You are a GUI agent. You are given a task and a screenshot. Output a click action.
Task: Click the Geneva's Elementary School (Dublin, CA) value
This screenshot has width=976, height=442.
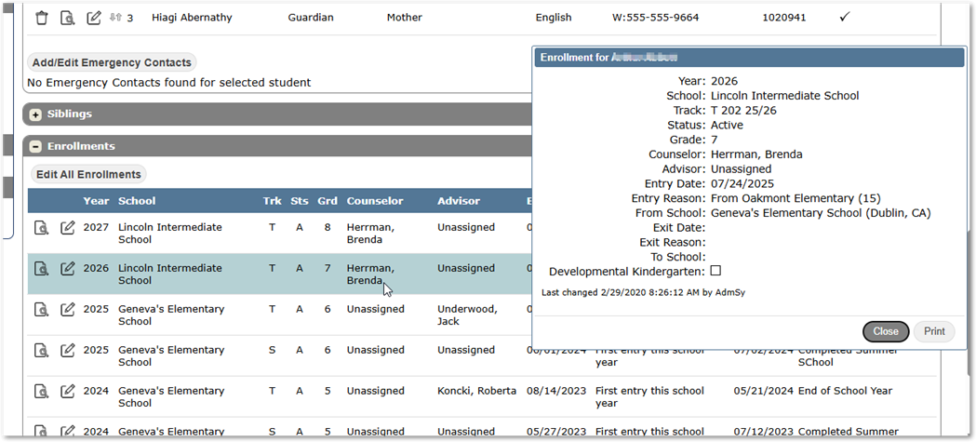coord(821,213)
